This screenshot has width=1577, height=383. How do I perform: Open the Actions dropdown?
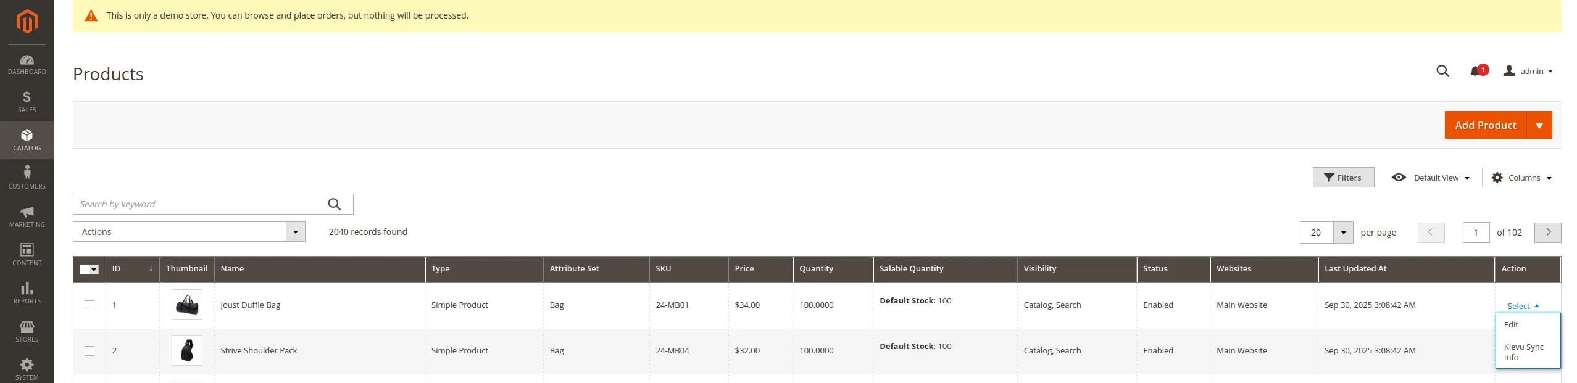point(189,232)
